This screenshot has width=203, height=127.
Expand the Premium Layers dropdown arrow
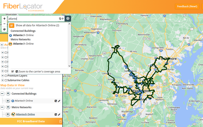click(2, 76)
